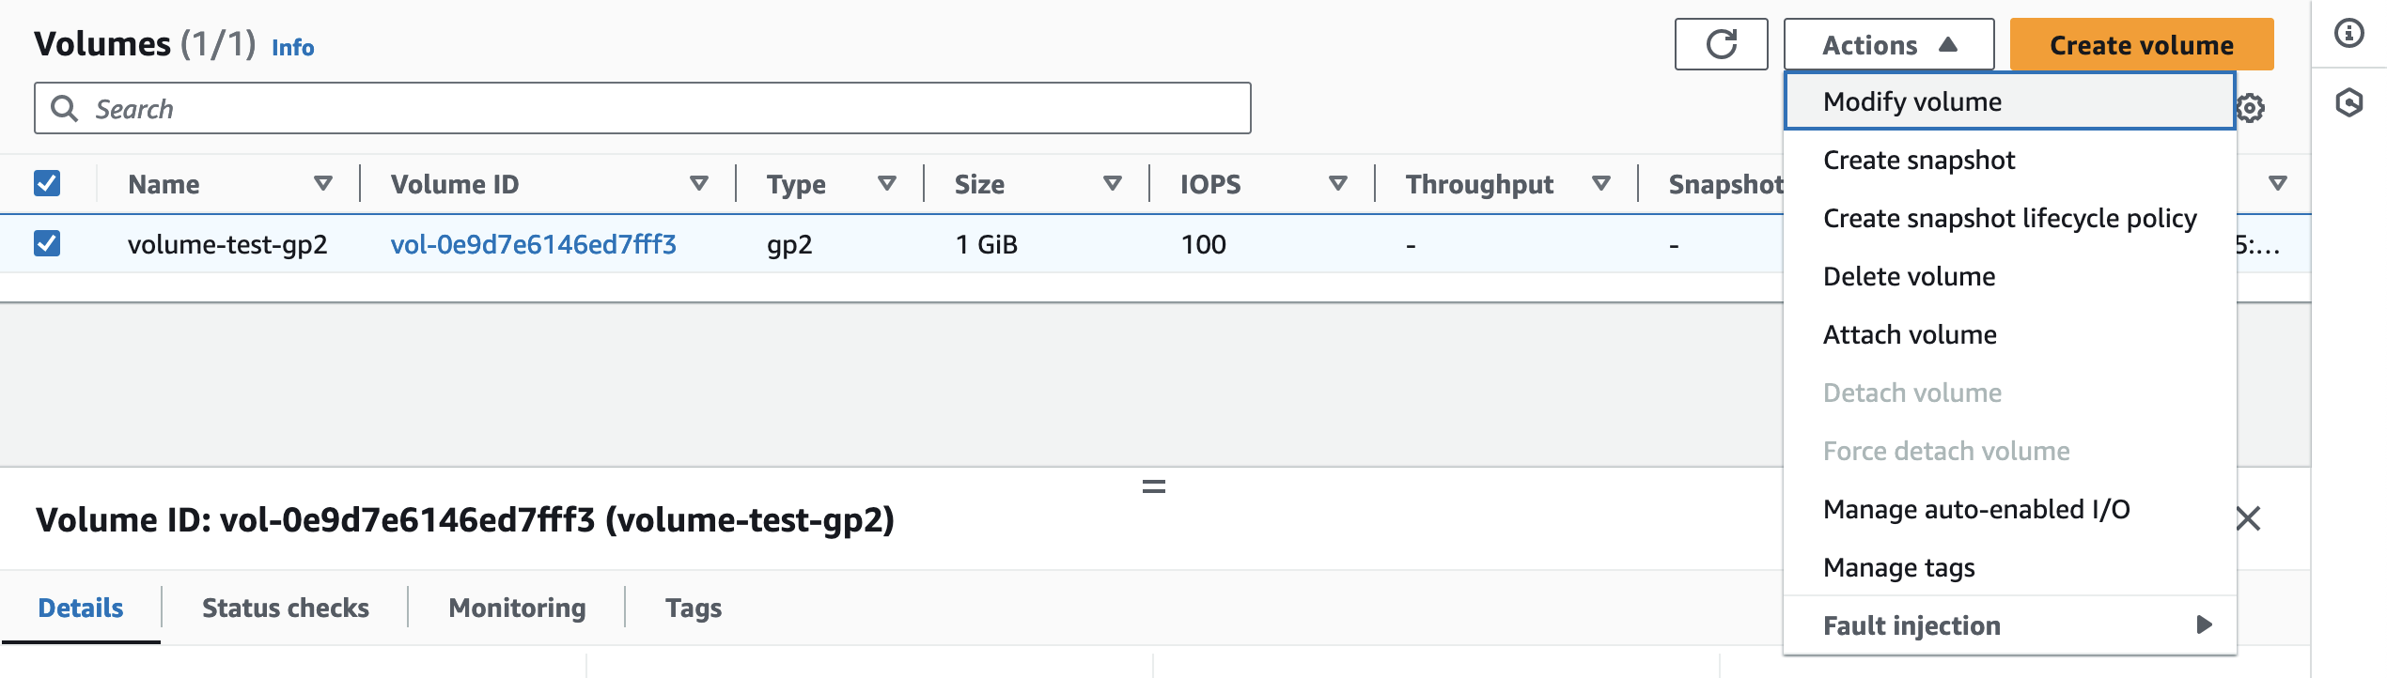Screen dimensions: 2387x678
Task: Refresh the volumes list
Action: (x=1722, y=43)
